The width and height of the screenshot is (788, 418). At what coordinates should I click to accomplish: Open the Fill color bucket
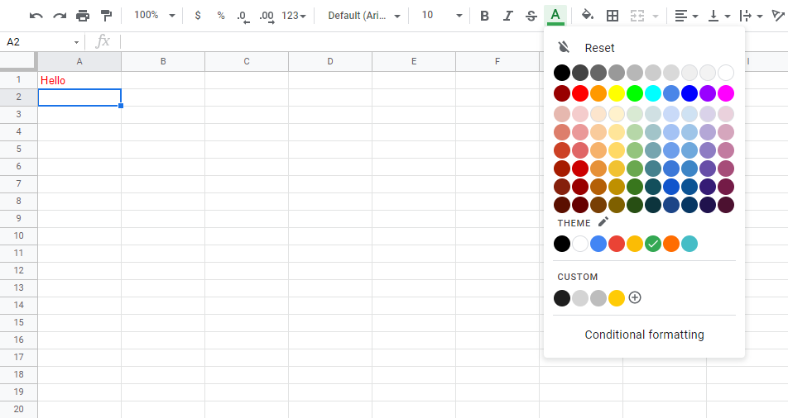(x=588, y=16)
